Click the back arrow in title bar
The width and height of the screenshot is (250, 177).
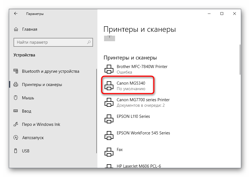click(16, 14)
